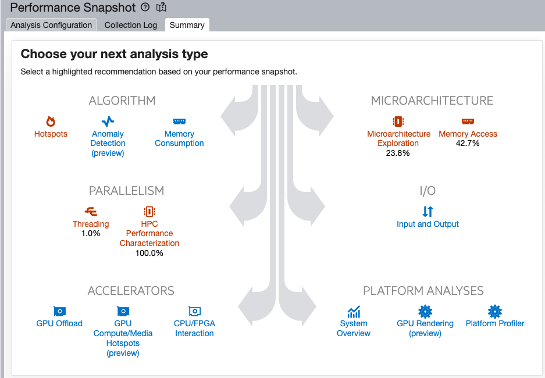
Task: Open System Overview chart icon
Action: tap(354, 312)
